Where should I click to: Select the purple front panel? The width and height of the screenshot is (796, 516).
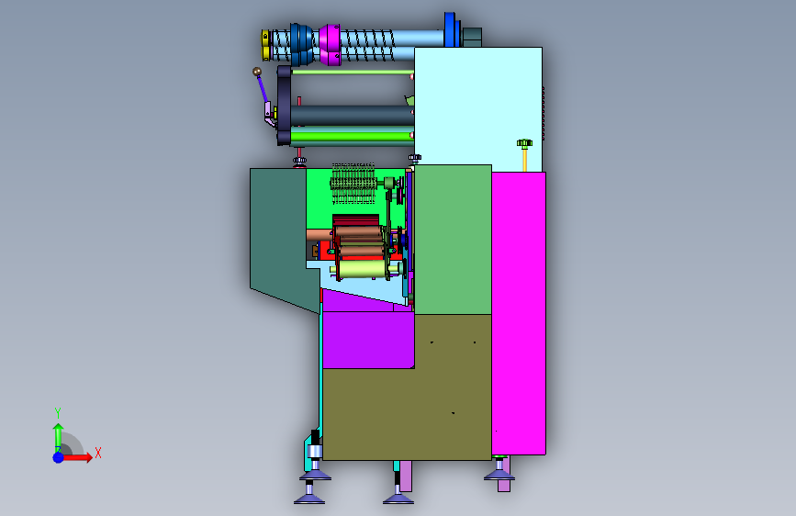point(368,340)
